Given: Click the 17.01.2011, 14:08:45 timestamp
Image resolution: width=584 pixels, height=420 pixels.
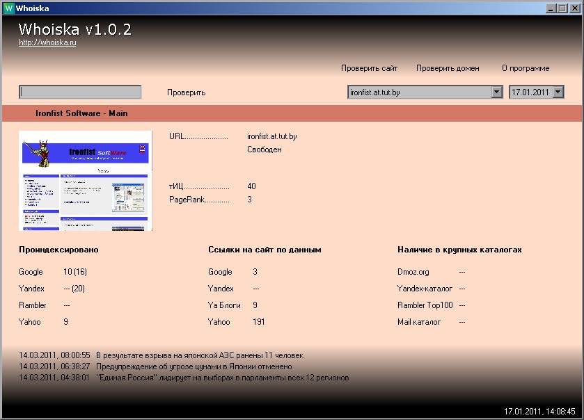Looking at the screenshot, I should click(539, 412).
